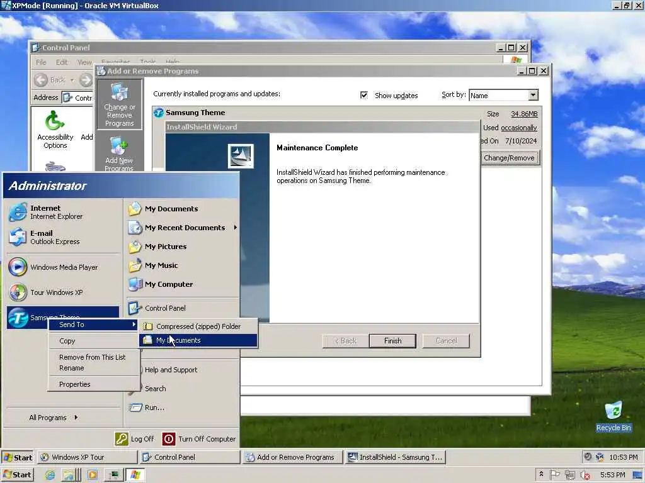
Task: Open Accessibility Options in Control Panel
Action: (x=55, y=130)
